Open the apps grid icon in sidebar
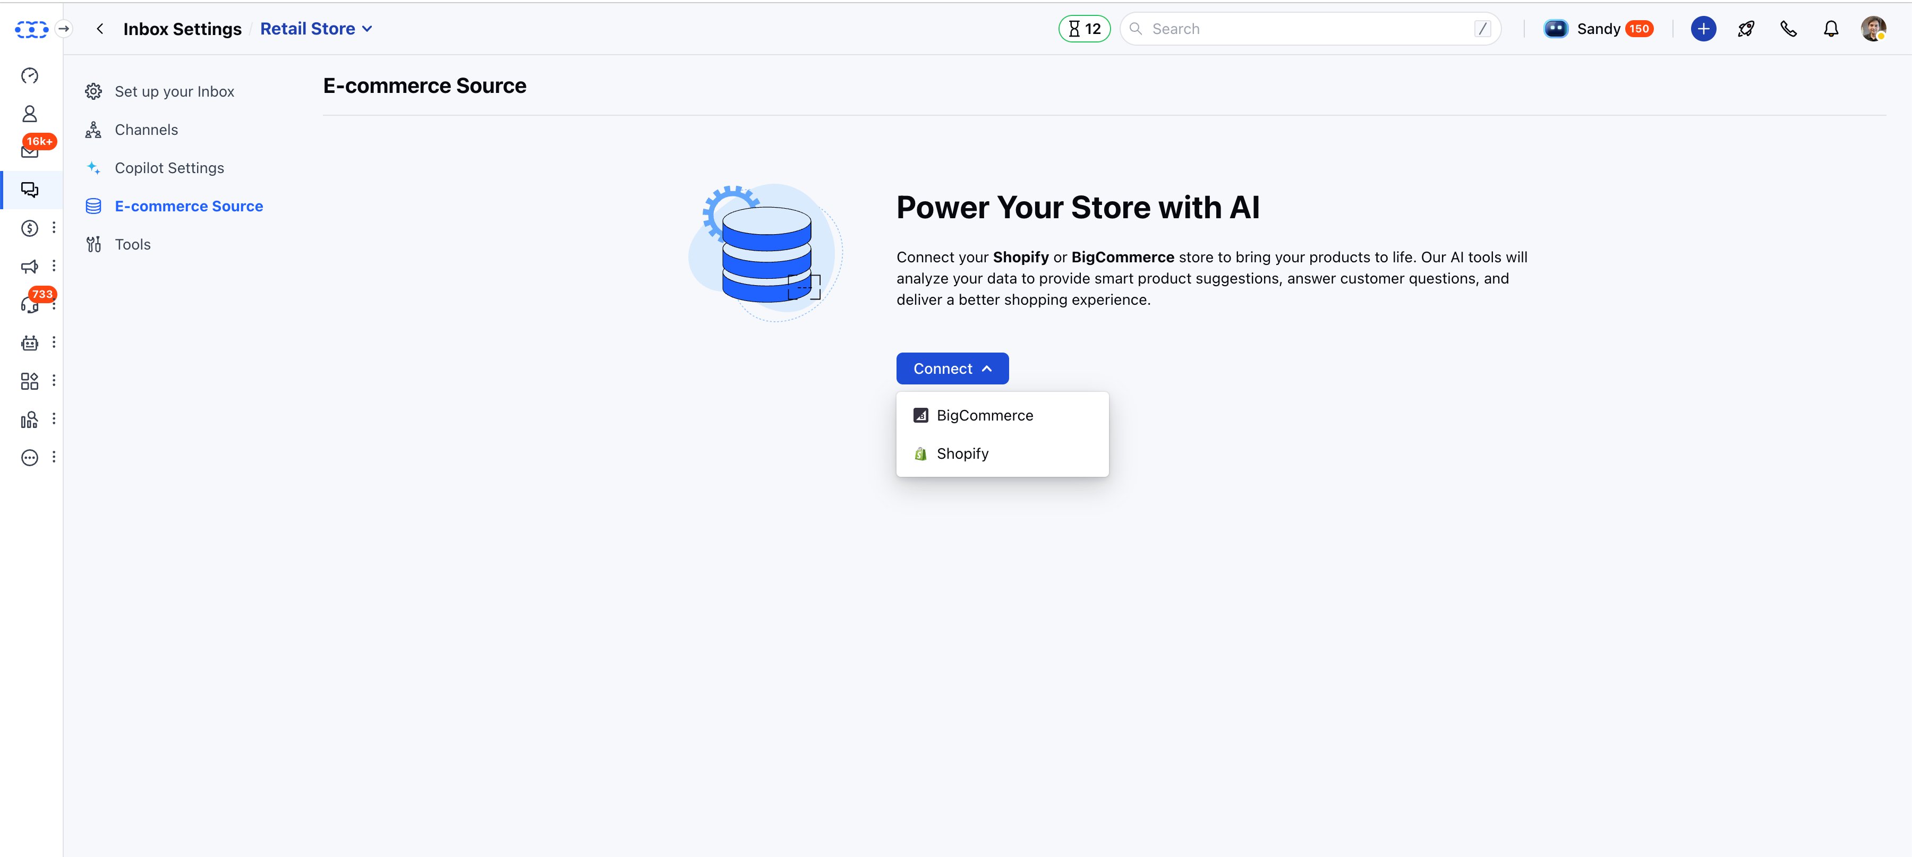 [x=30, y=381]
